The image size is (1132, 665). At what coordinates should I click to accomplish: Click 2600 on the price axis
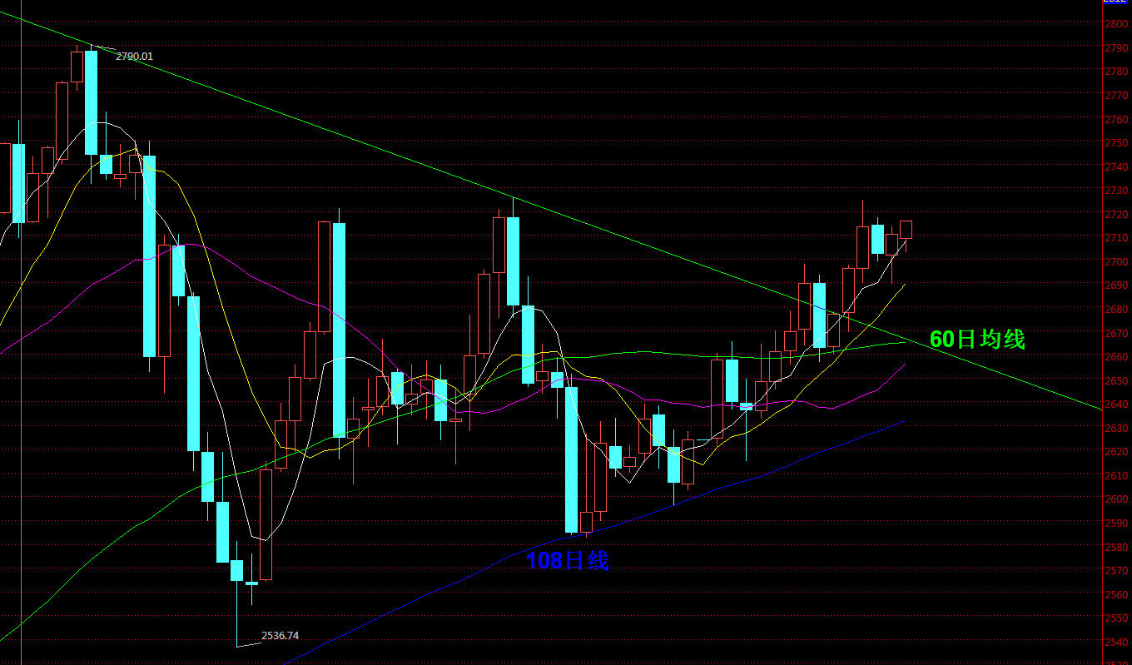(x=1116, y=499)
